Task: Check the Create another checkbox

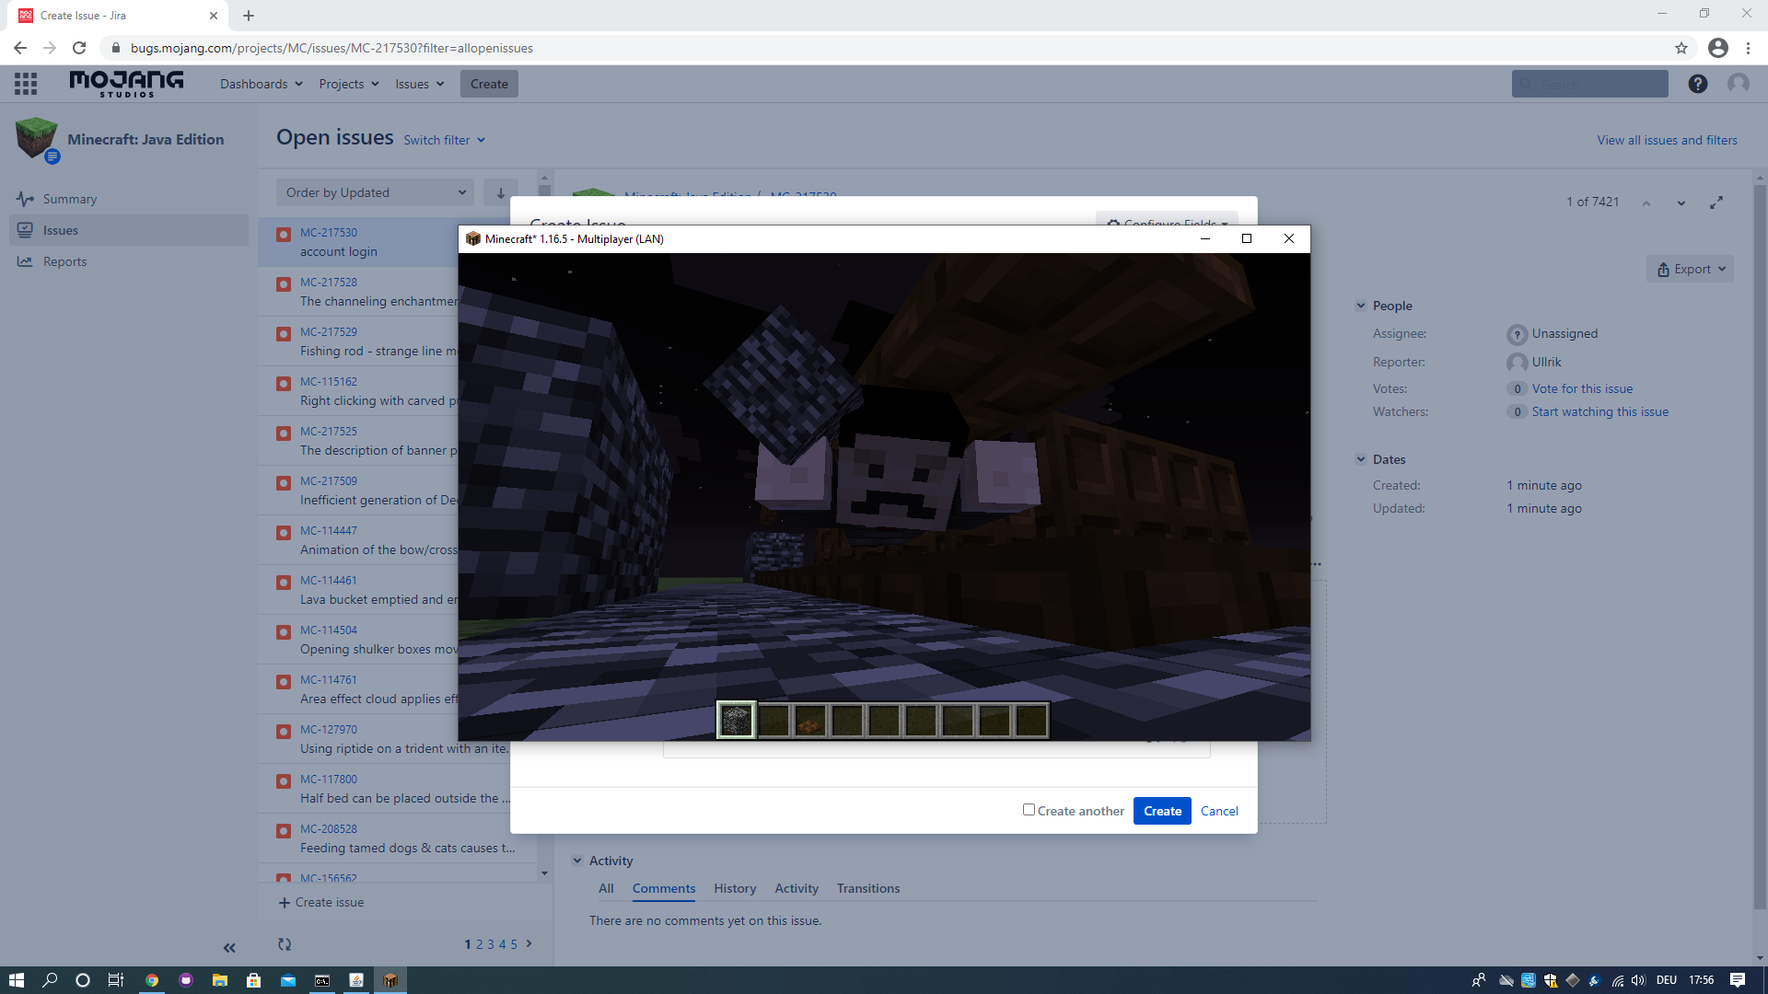Action: [1029, 810]
